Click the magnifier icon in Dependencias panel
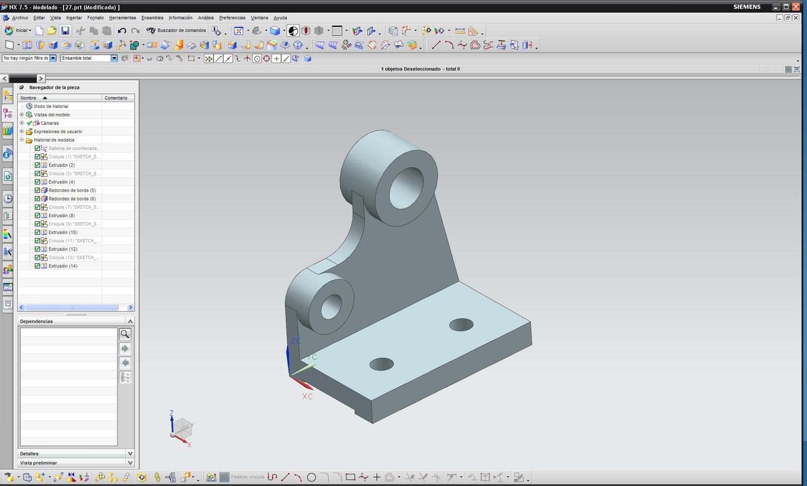The height and width of the screenshot is (486, 807). point(125,334)
